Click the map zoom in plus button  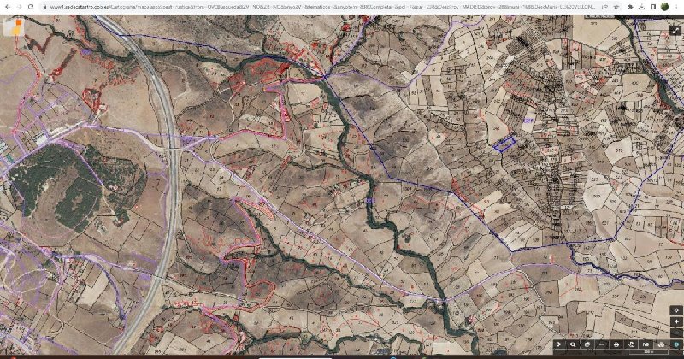(x=676, y=321)
